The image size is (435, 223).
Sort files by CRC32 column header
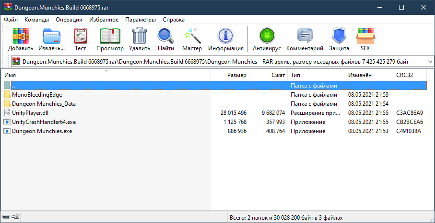pos(410,75)
